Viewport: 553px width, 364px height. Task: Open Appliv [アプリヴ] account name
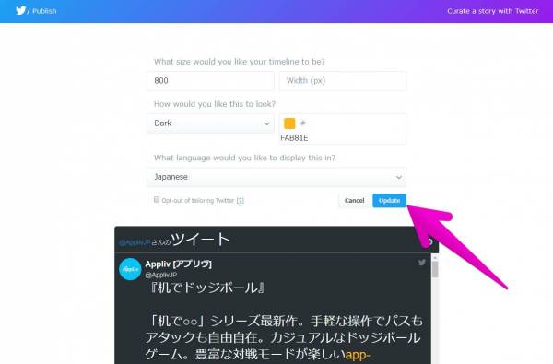179,264
